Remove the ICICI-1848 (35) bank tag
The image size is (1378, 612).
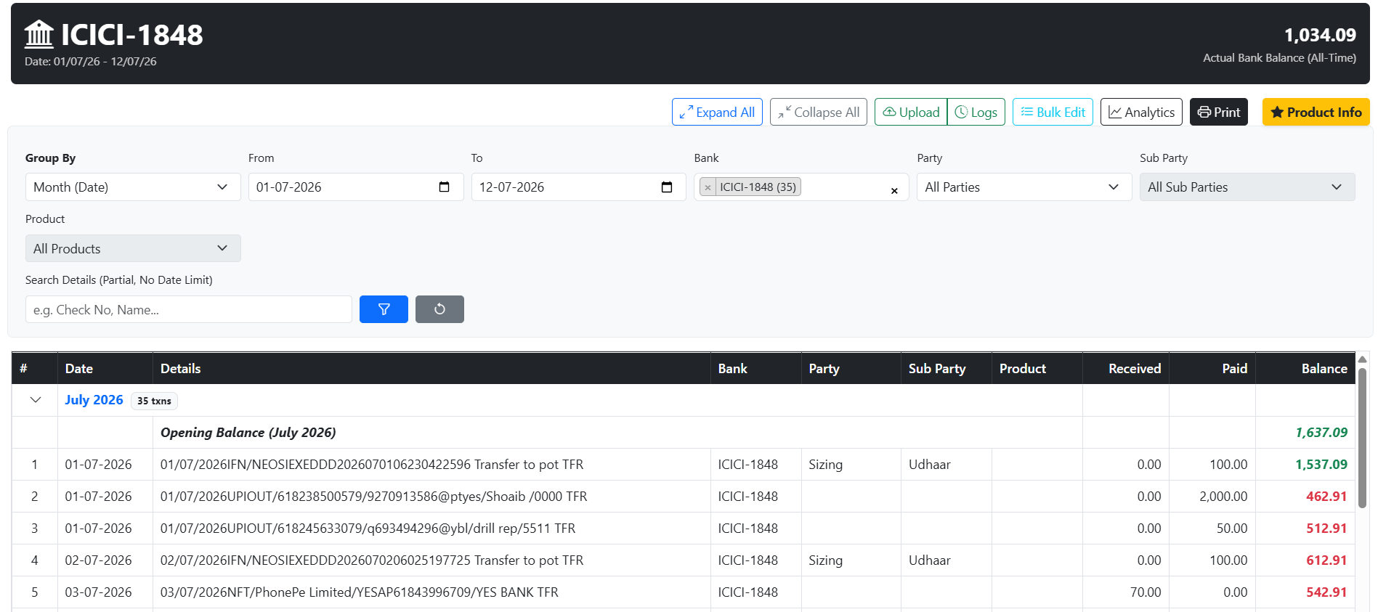pyautogui.click(x=708, y=187)
